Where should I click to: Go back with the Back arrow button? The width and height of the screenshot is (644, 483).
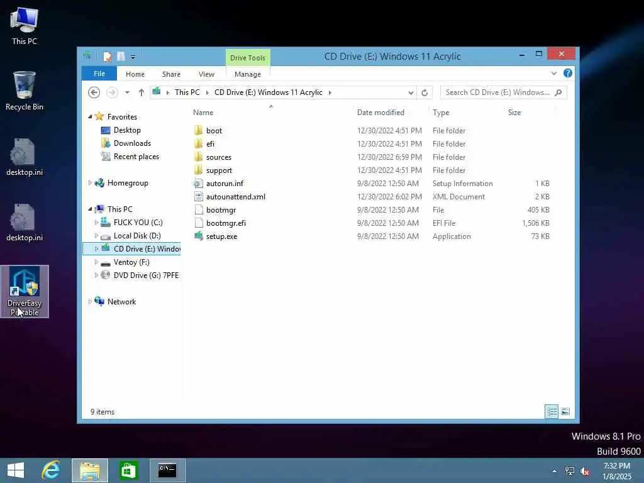pos(94,92)
